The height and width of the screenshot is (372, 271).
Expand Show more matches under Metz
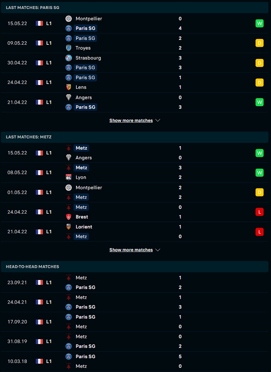[135, 250]
